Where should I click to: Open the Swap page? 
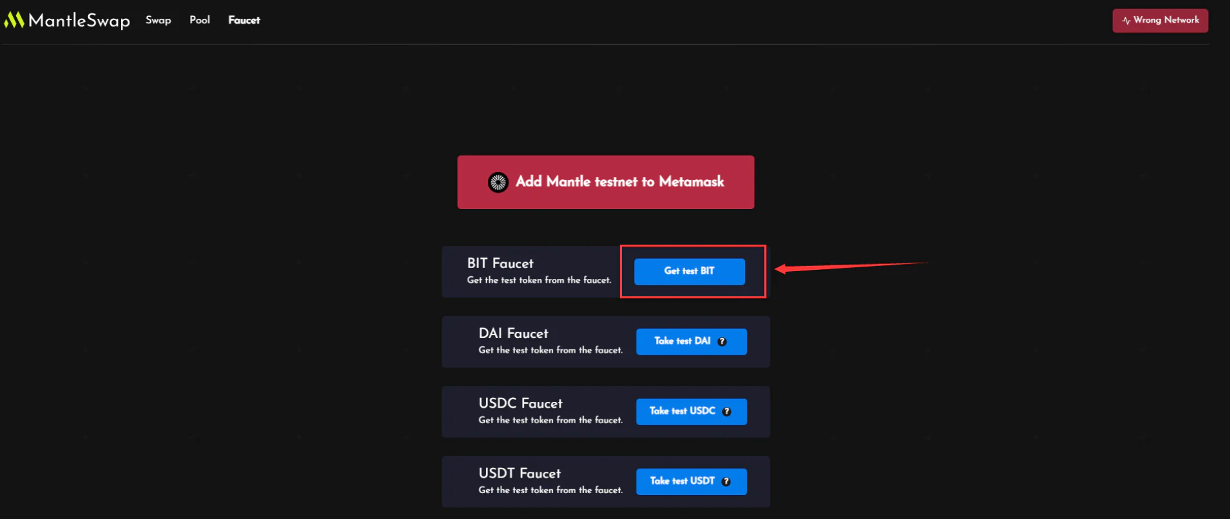(159, 20)
